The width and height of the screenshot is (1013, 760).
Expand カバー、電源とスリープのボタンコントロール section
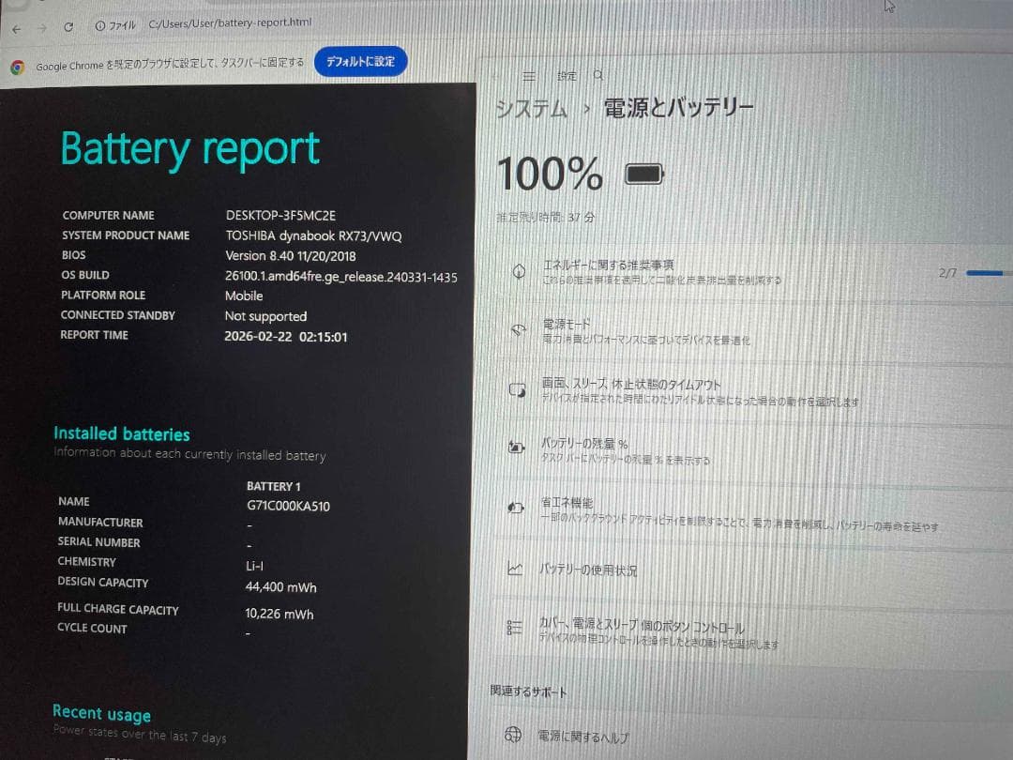point(752,634)
